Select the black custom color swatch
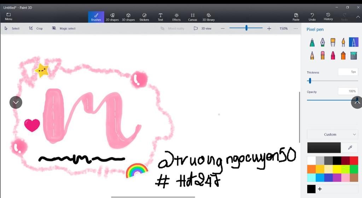 coord(311,189)
